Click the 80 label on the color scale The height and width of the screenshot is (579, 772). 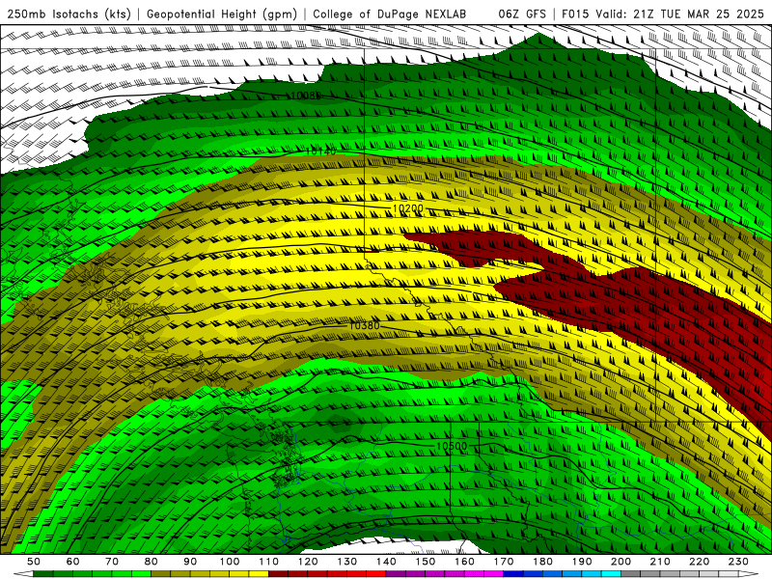tap(152, 562)
